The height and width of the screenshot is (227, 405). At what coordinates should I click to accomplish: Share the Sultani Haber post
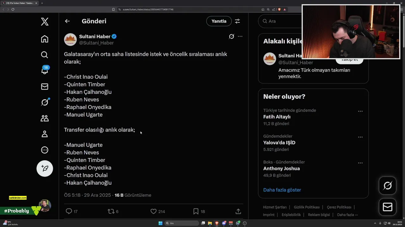238,211
